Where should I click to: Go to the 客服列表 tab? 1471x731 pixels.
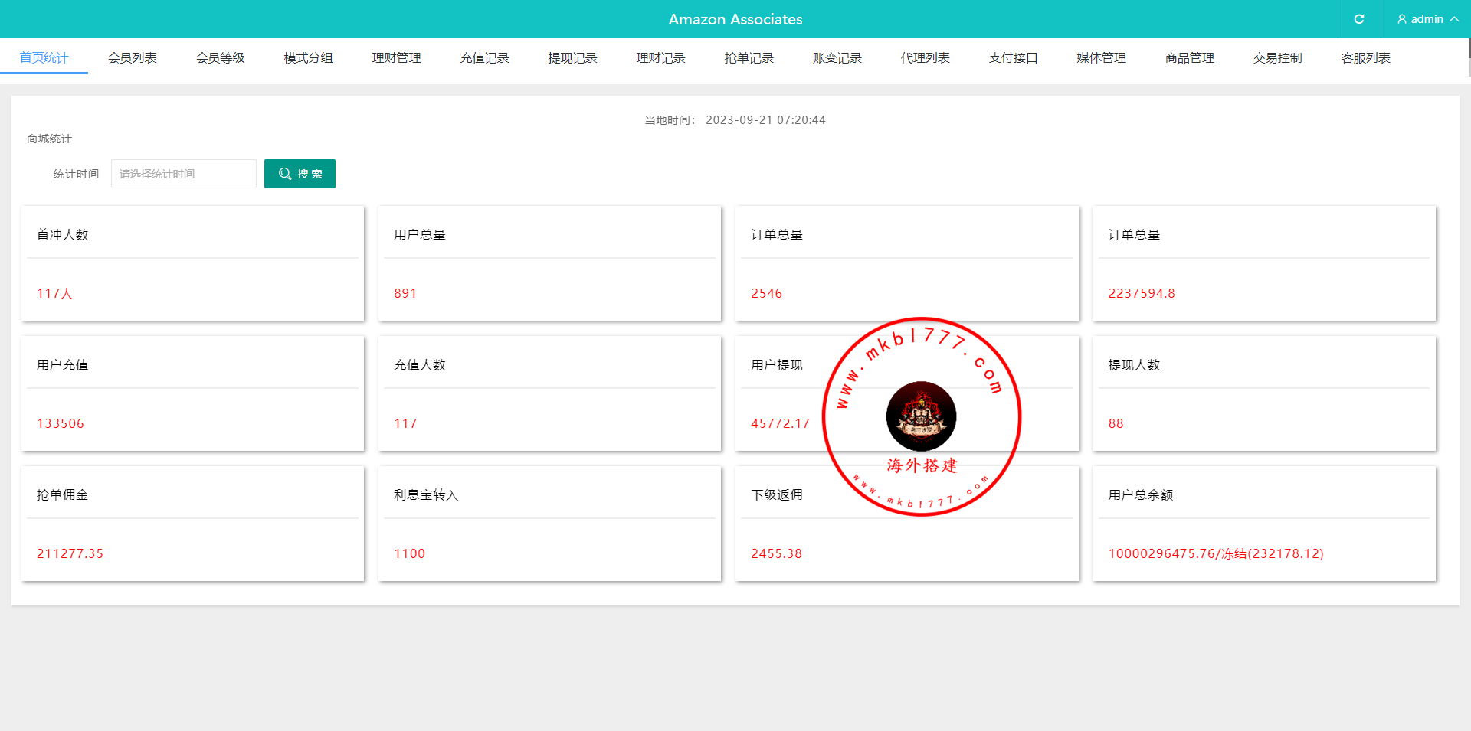pos(1365,58)
